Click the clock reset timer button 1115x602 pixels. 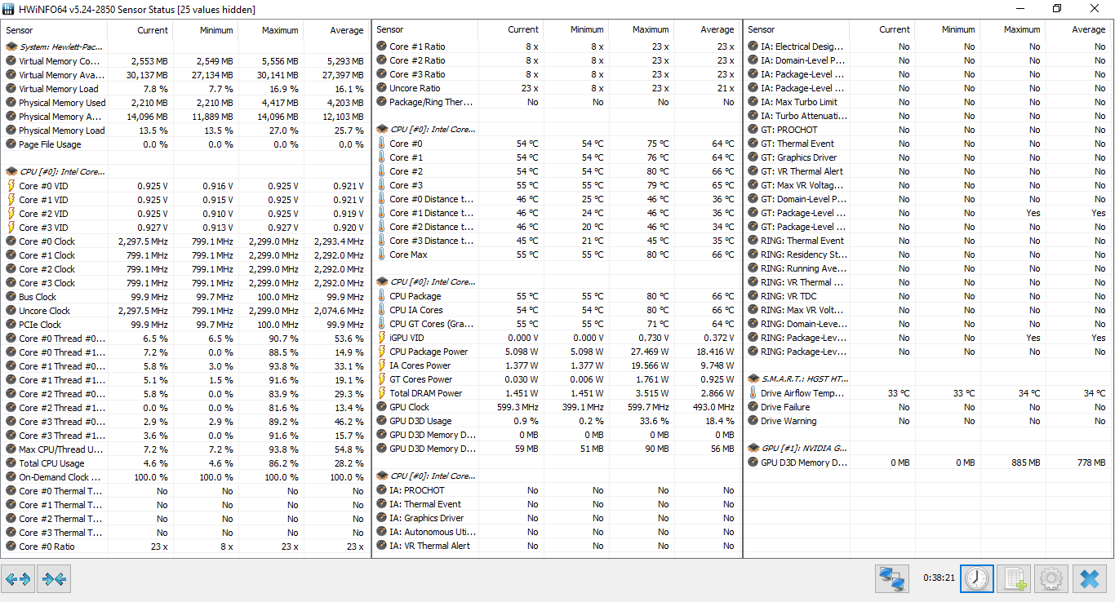click(x=977, y=579)
